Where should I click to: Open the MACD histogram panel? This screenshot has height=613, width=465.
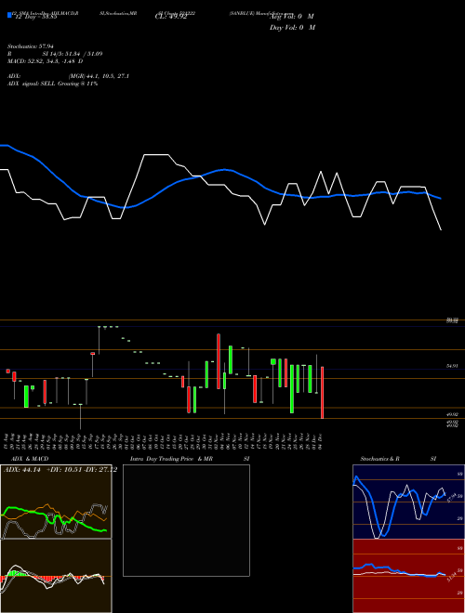[56, 576]
